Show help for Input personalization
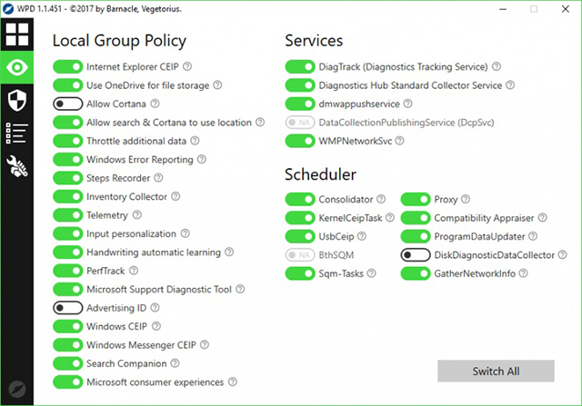 click(186, 233)
